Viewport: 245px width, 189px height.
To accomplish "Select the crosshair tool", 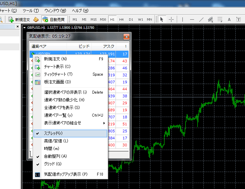I will click(x=171, y=20).
